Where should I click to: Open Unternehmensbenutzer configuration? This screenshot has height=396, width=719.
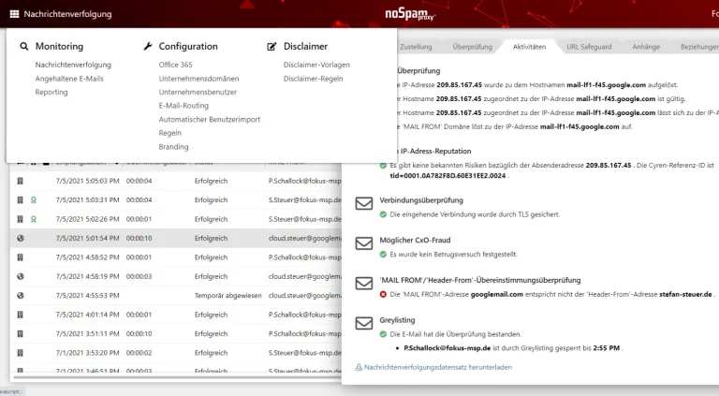[198, 92]
